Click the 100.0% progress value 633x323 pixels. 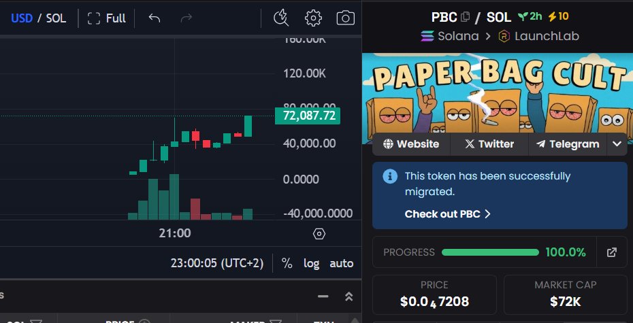tap(565, 252)
